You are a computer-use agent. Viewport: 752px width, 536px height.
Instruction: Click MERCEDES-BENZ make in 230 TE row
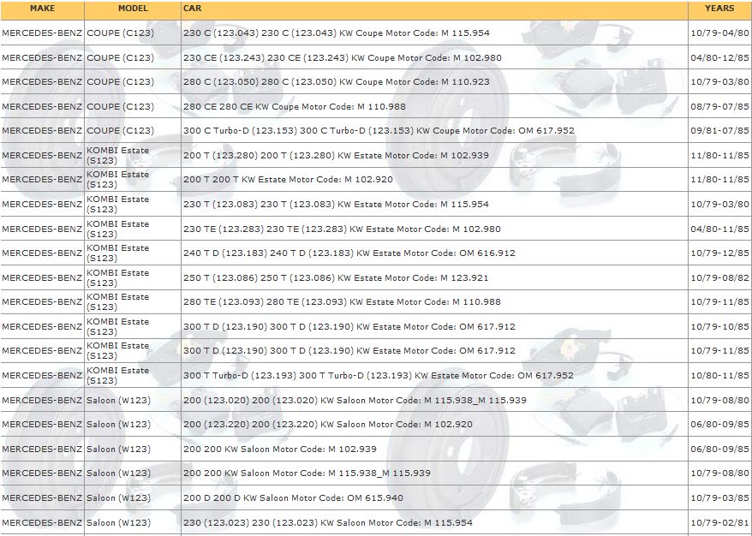[x=42, y=229]
